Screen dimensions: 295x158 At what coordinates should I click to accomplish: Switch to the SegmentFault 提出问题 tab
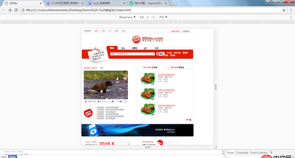click(x=147, y=3)
